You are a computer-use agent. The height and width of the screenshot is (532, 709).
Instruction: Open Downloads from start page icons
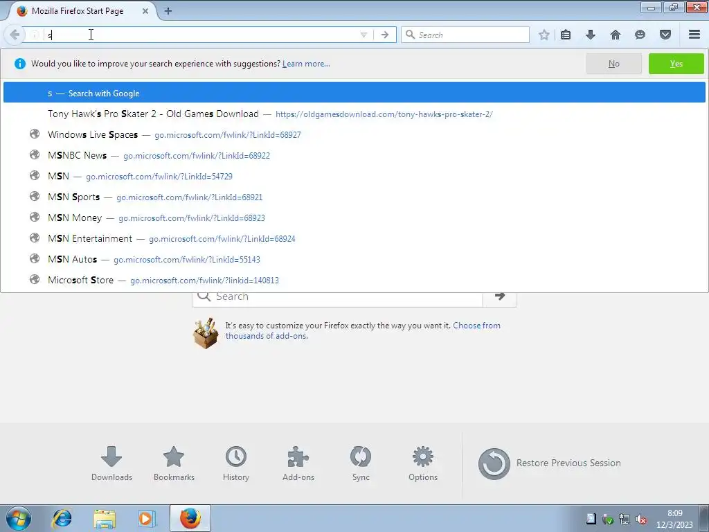coord(111,463)
